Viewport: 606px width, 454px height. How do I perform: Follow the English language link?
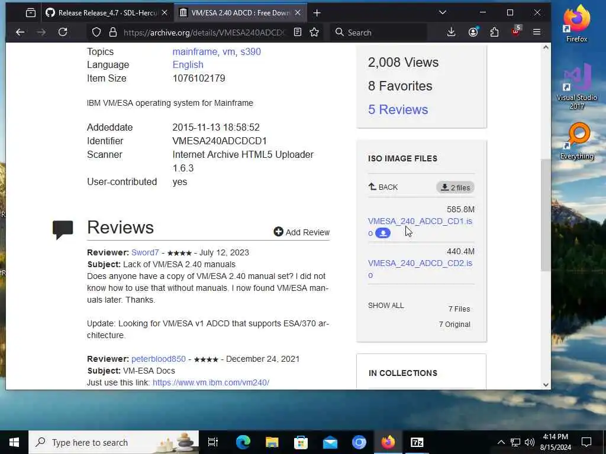coord(188,65)
